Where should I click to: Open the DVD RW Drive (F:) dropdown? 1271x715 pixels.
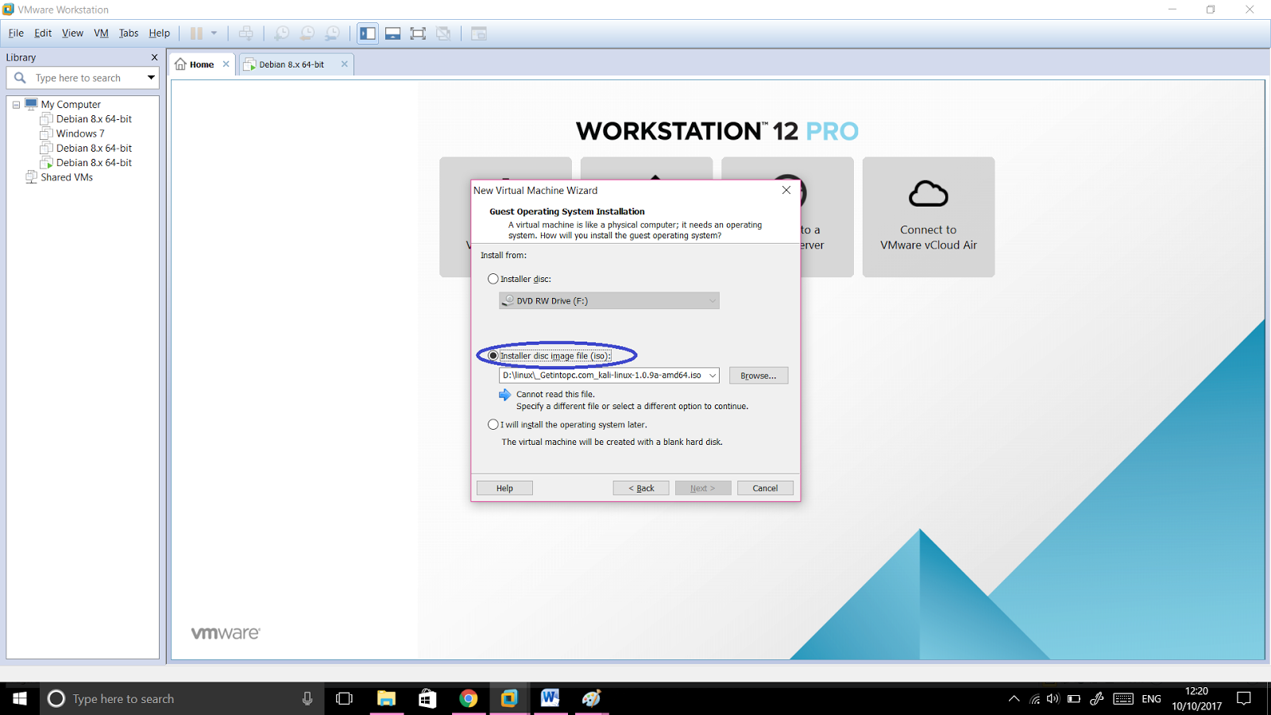click(712, 300)
